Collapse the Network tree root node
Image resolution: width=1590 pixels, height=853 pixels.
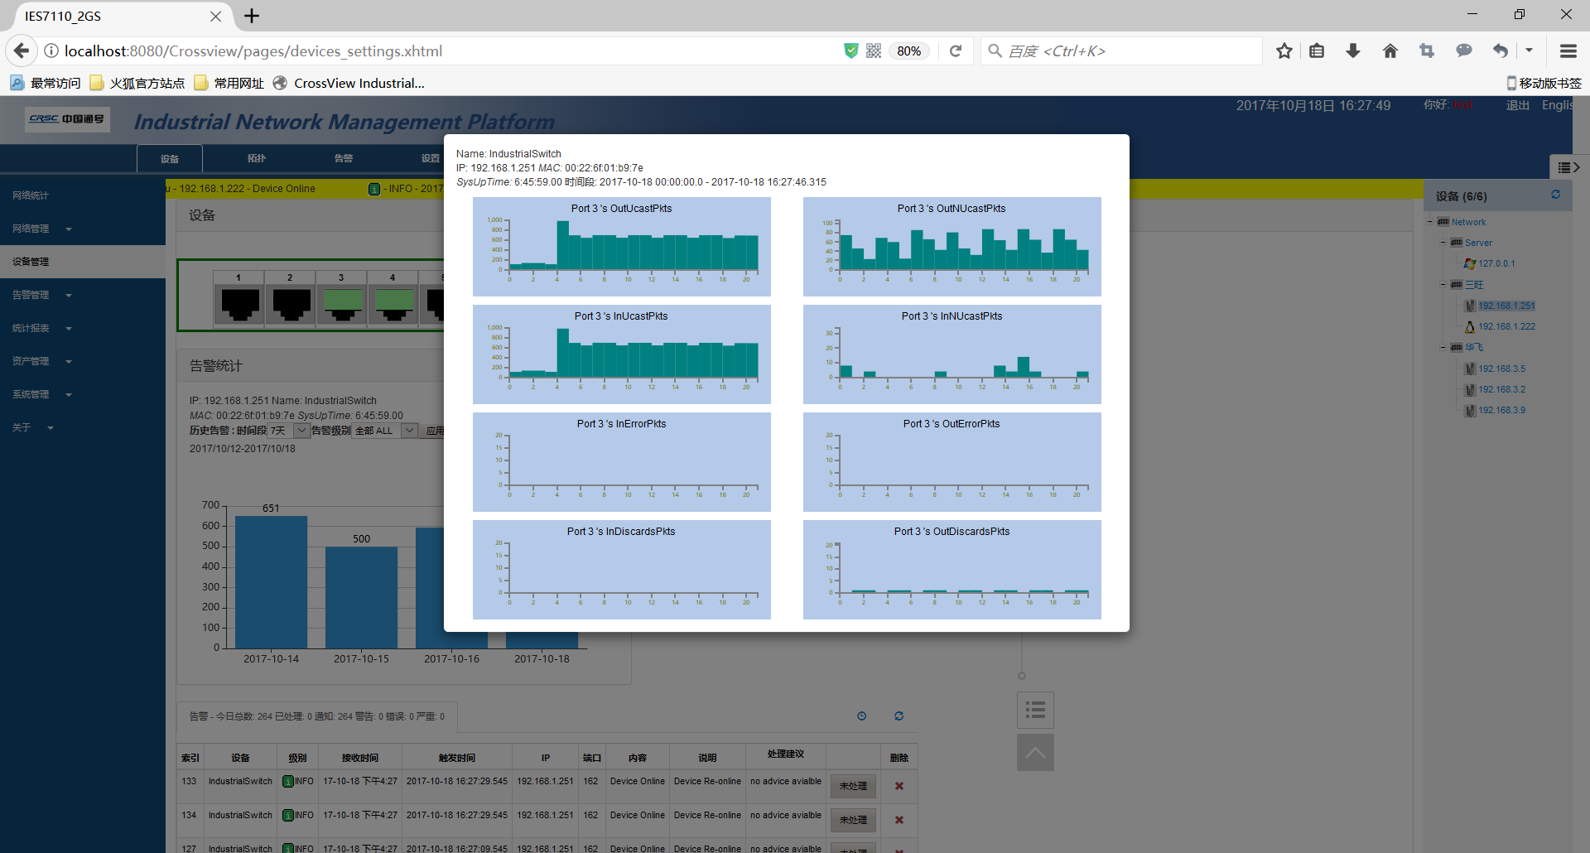click(1429, 222)
